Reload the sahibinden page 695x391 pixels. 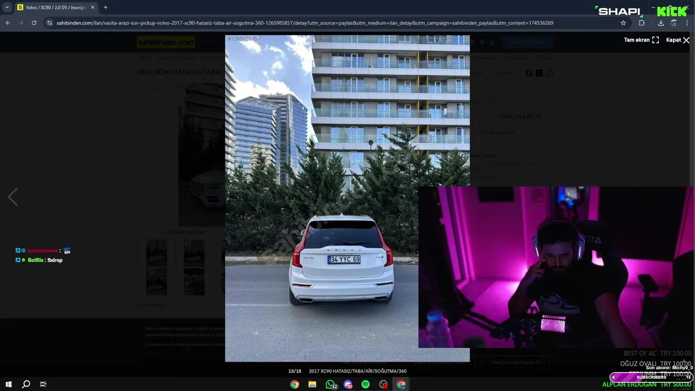click(x=34, y=23)
